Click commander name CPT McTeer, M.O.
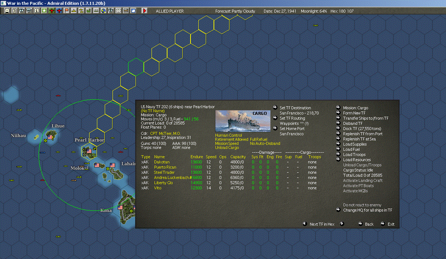 [165, 133]
